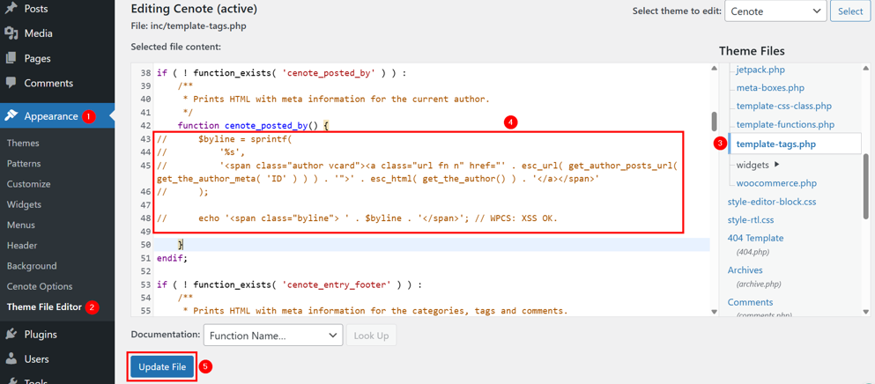Click the Look Up button
The image size is (875, 384).
click(x=371, y=335)
